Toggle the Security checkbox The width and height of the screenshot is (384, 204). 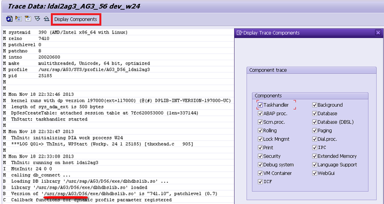[260, 156]
